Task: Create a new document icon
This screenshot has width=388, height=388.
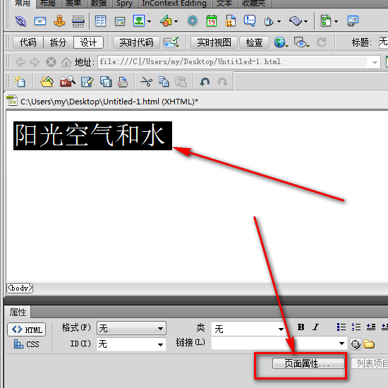Action: 20,81
